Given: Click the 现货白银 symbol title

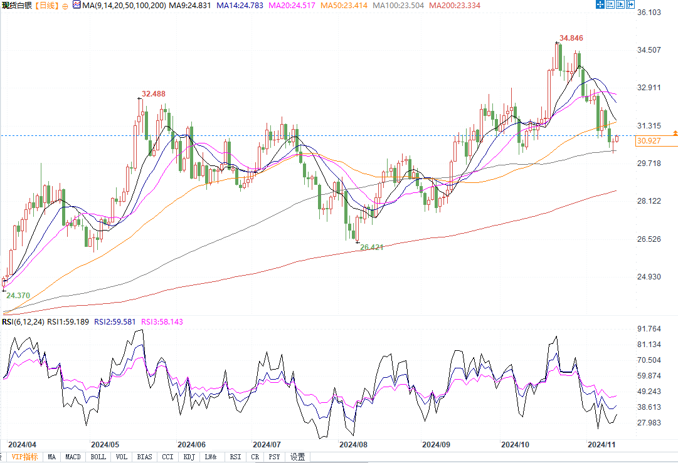Looking at the screenshot, I should coord(15,5).
